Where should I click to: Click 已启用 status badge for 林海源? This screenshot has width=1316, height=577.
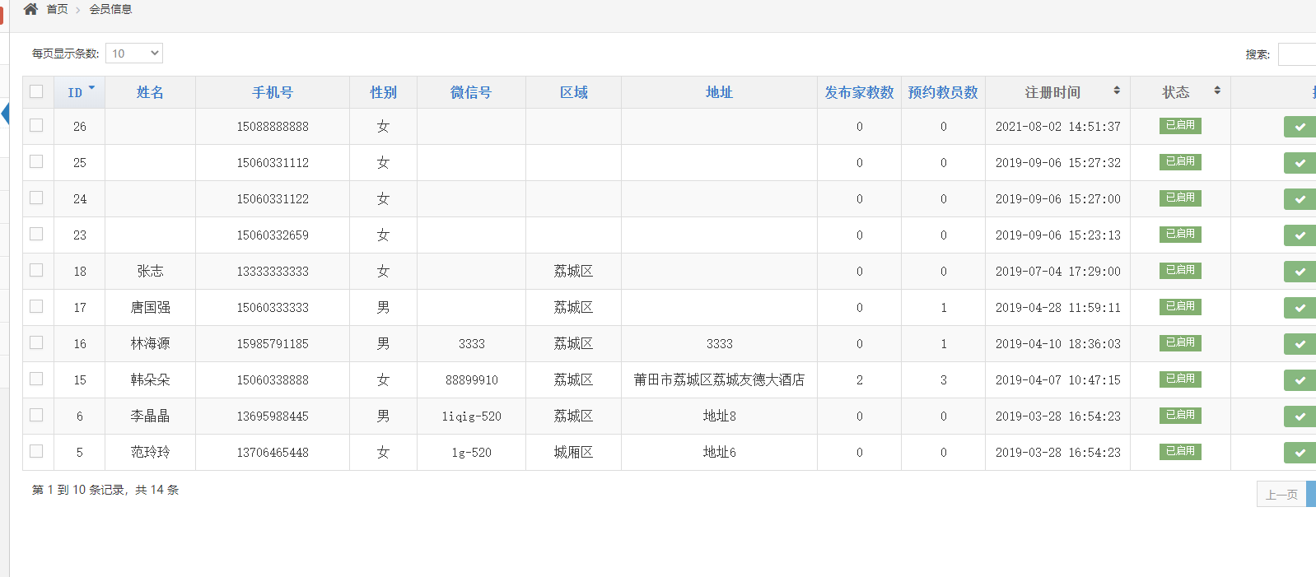click(1180, 342)
